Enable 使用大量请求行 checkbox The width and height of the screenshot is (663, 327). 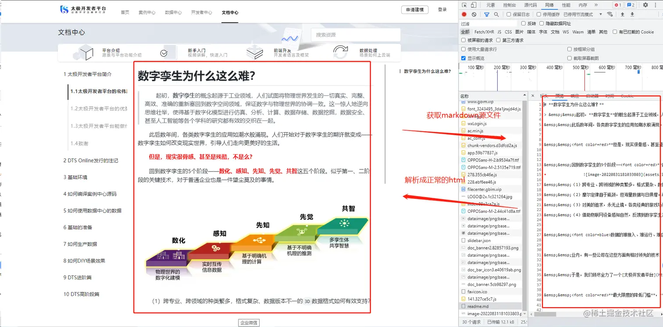[463, 49]
